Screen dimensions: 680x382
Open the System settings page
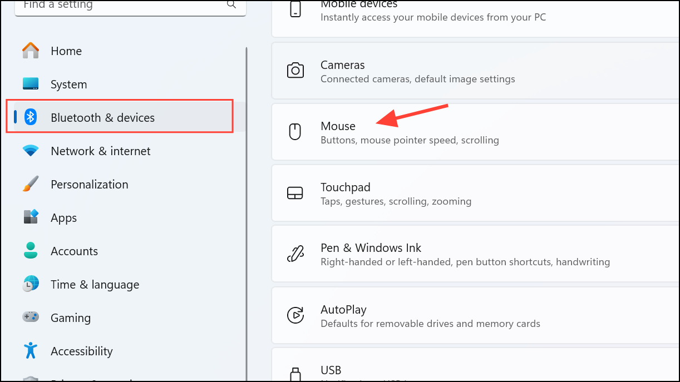pyautogui.click(x=68, y=84)
